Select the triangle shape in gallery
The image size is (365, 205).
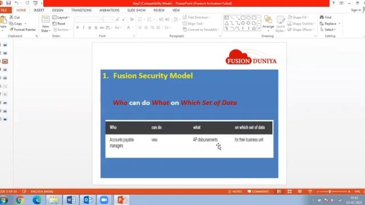pos(226,23)
